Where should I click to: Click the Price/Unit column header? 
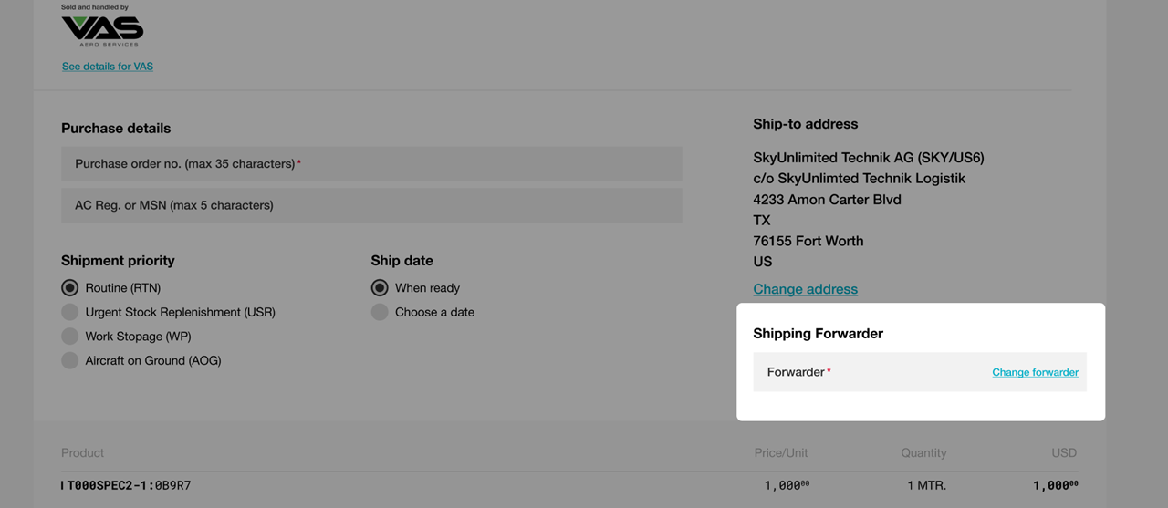781,452
